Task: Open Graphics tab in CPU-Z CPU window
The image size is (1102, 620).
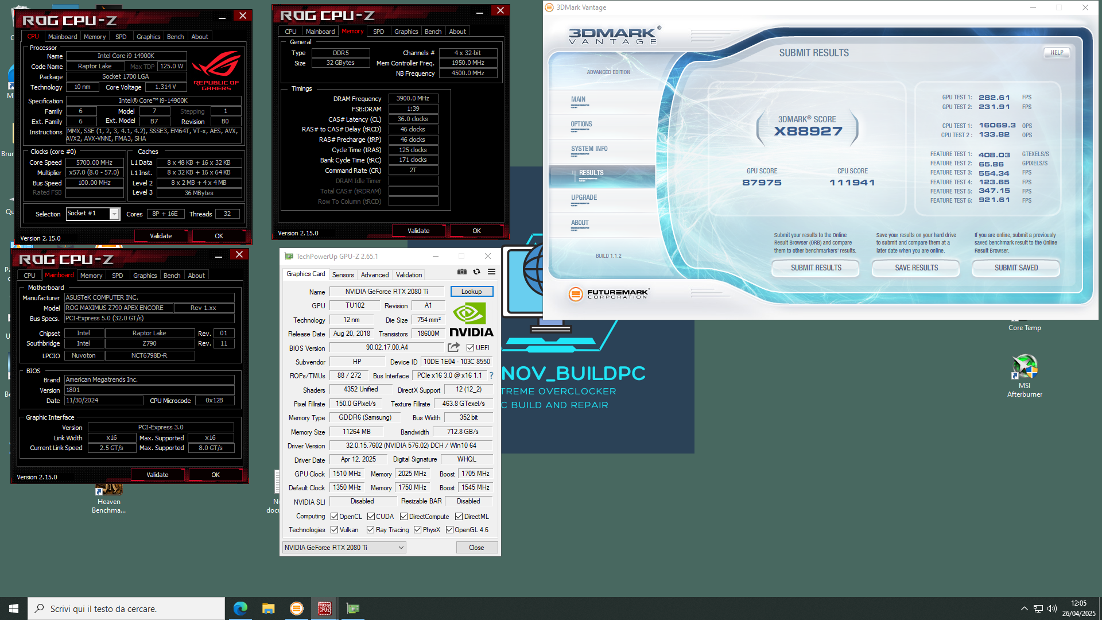Action: 148,36
